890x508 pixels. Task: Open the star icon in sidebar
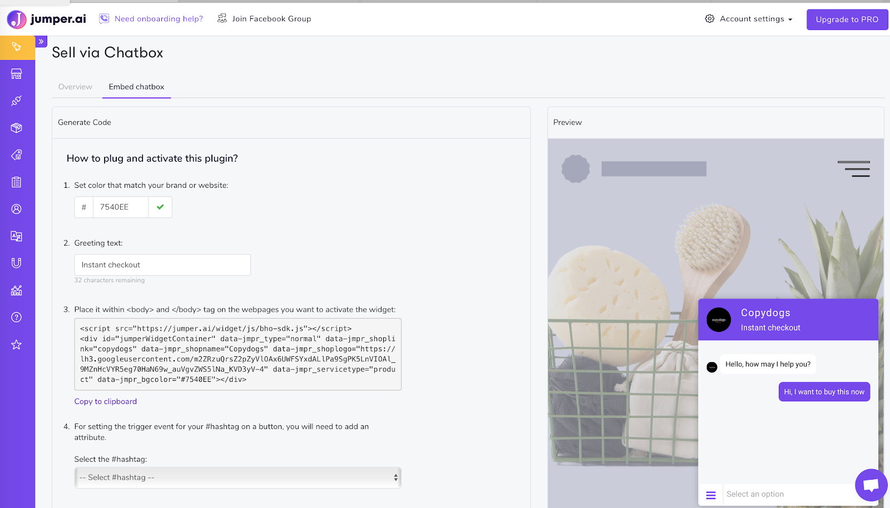pyautogui.click(x=17, y=345)
